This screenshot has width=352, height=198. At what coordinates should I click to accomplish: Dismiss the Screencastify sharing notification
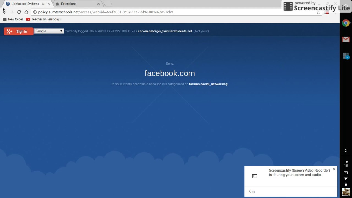pyautogui.click(x=334, y=169)
